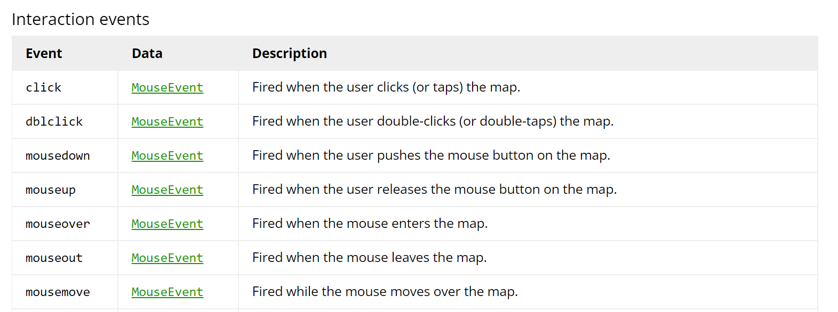
Task: Click the Data column header
Action: coord(147,53)
